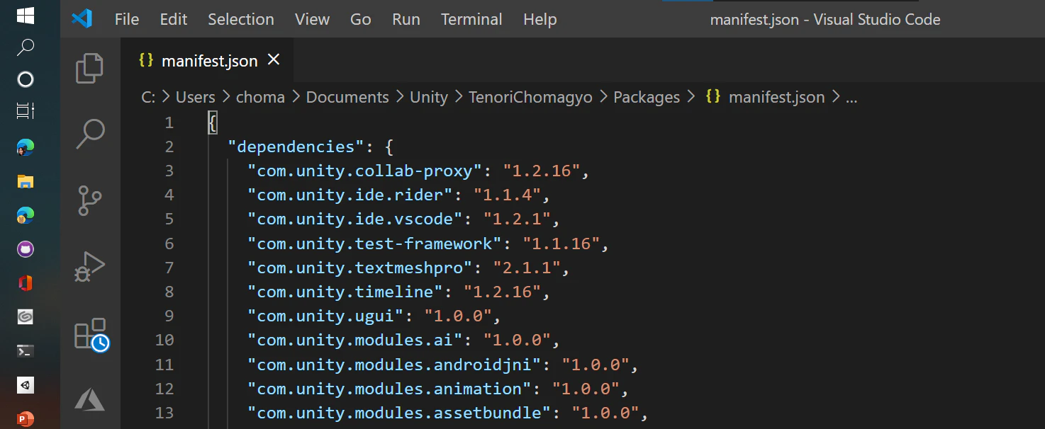Open the terminal app in taskbar
1045x429 pixels.
tap(26, 351)
